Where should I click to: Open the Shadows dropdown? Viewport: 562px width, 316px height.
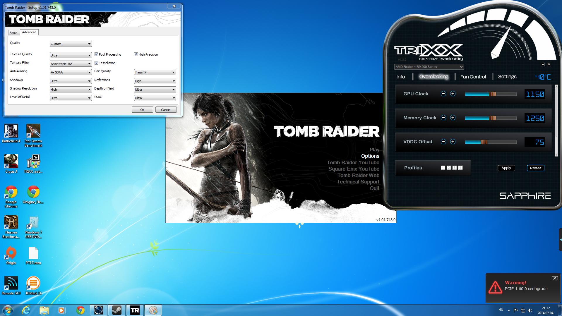coord(71,81)
